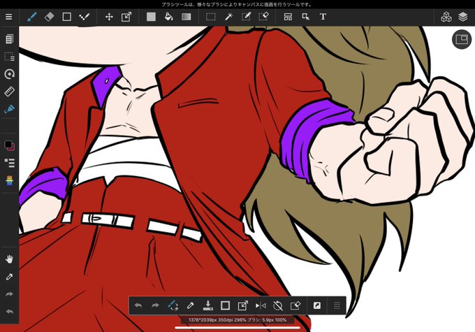This screenshot has width=475, height=332.
Task: Pick the paint Bucket tool
Action: 168,17
